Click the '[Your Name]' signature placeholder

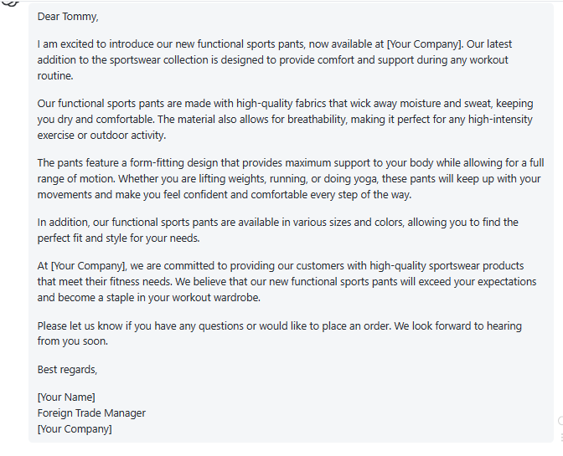pos(66,397)
